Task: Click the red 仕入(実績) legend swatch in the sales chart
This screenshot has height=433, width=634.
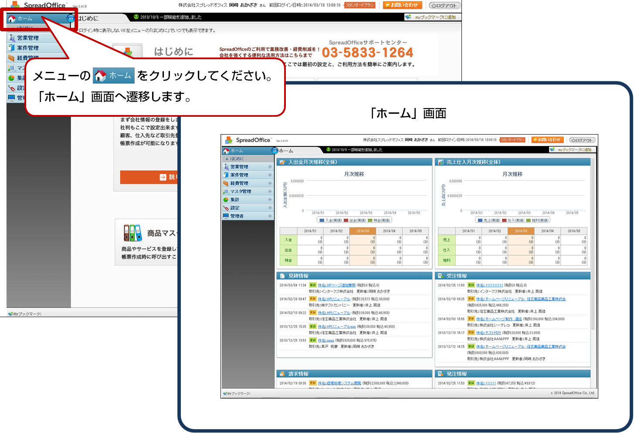Action: point(504,220)
